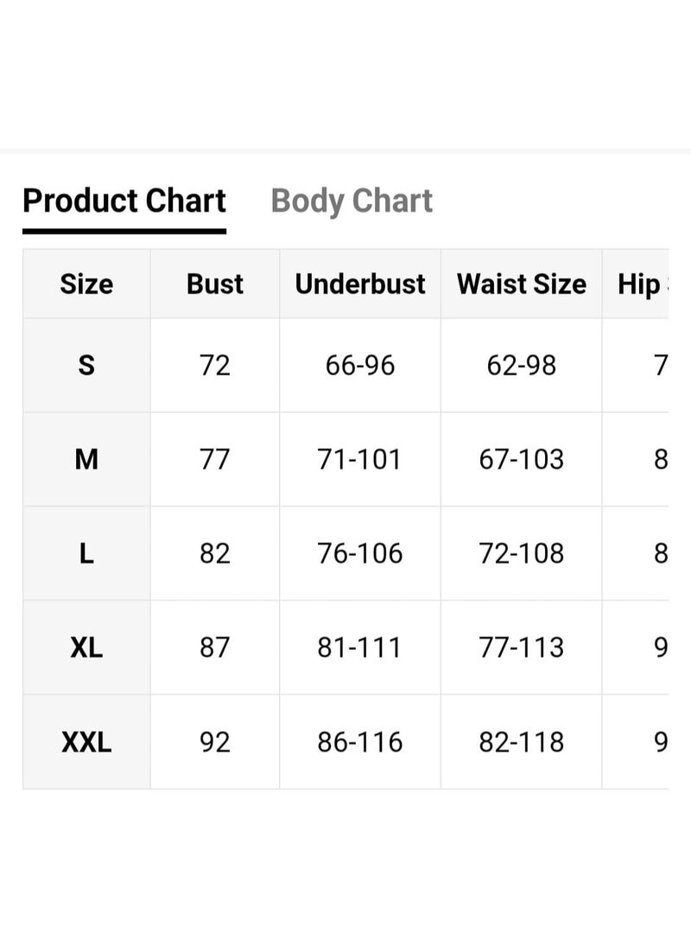Image resolution: width=691 pixels, height=942 pixels.
Task: Select the S size row label
Action: [86, 366]
